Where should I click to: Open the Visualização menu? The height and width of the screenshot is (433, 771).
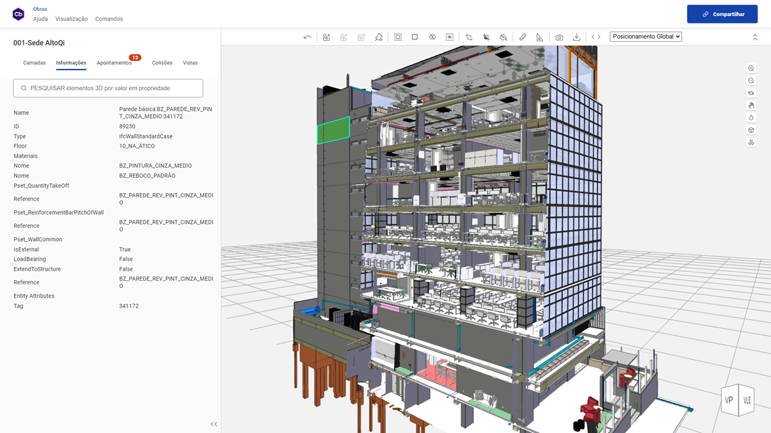pyautogui.click(x=71, y=19)
